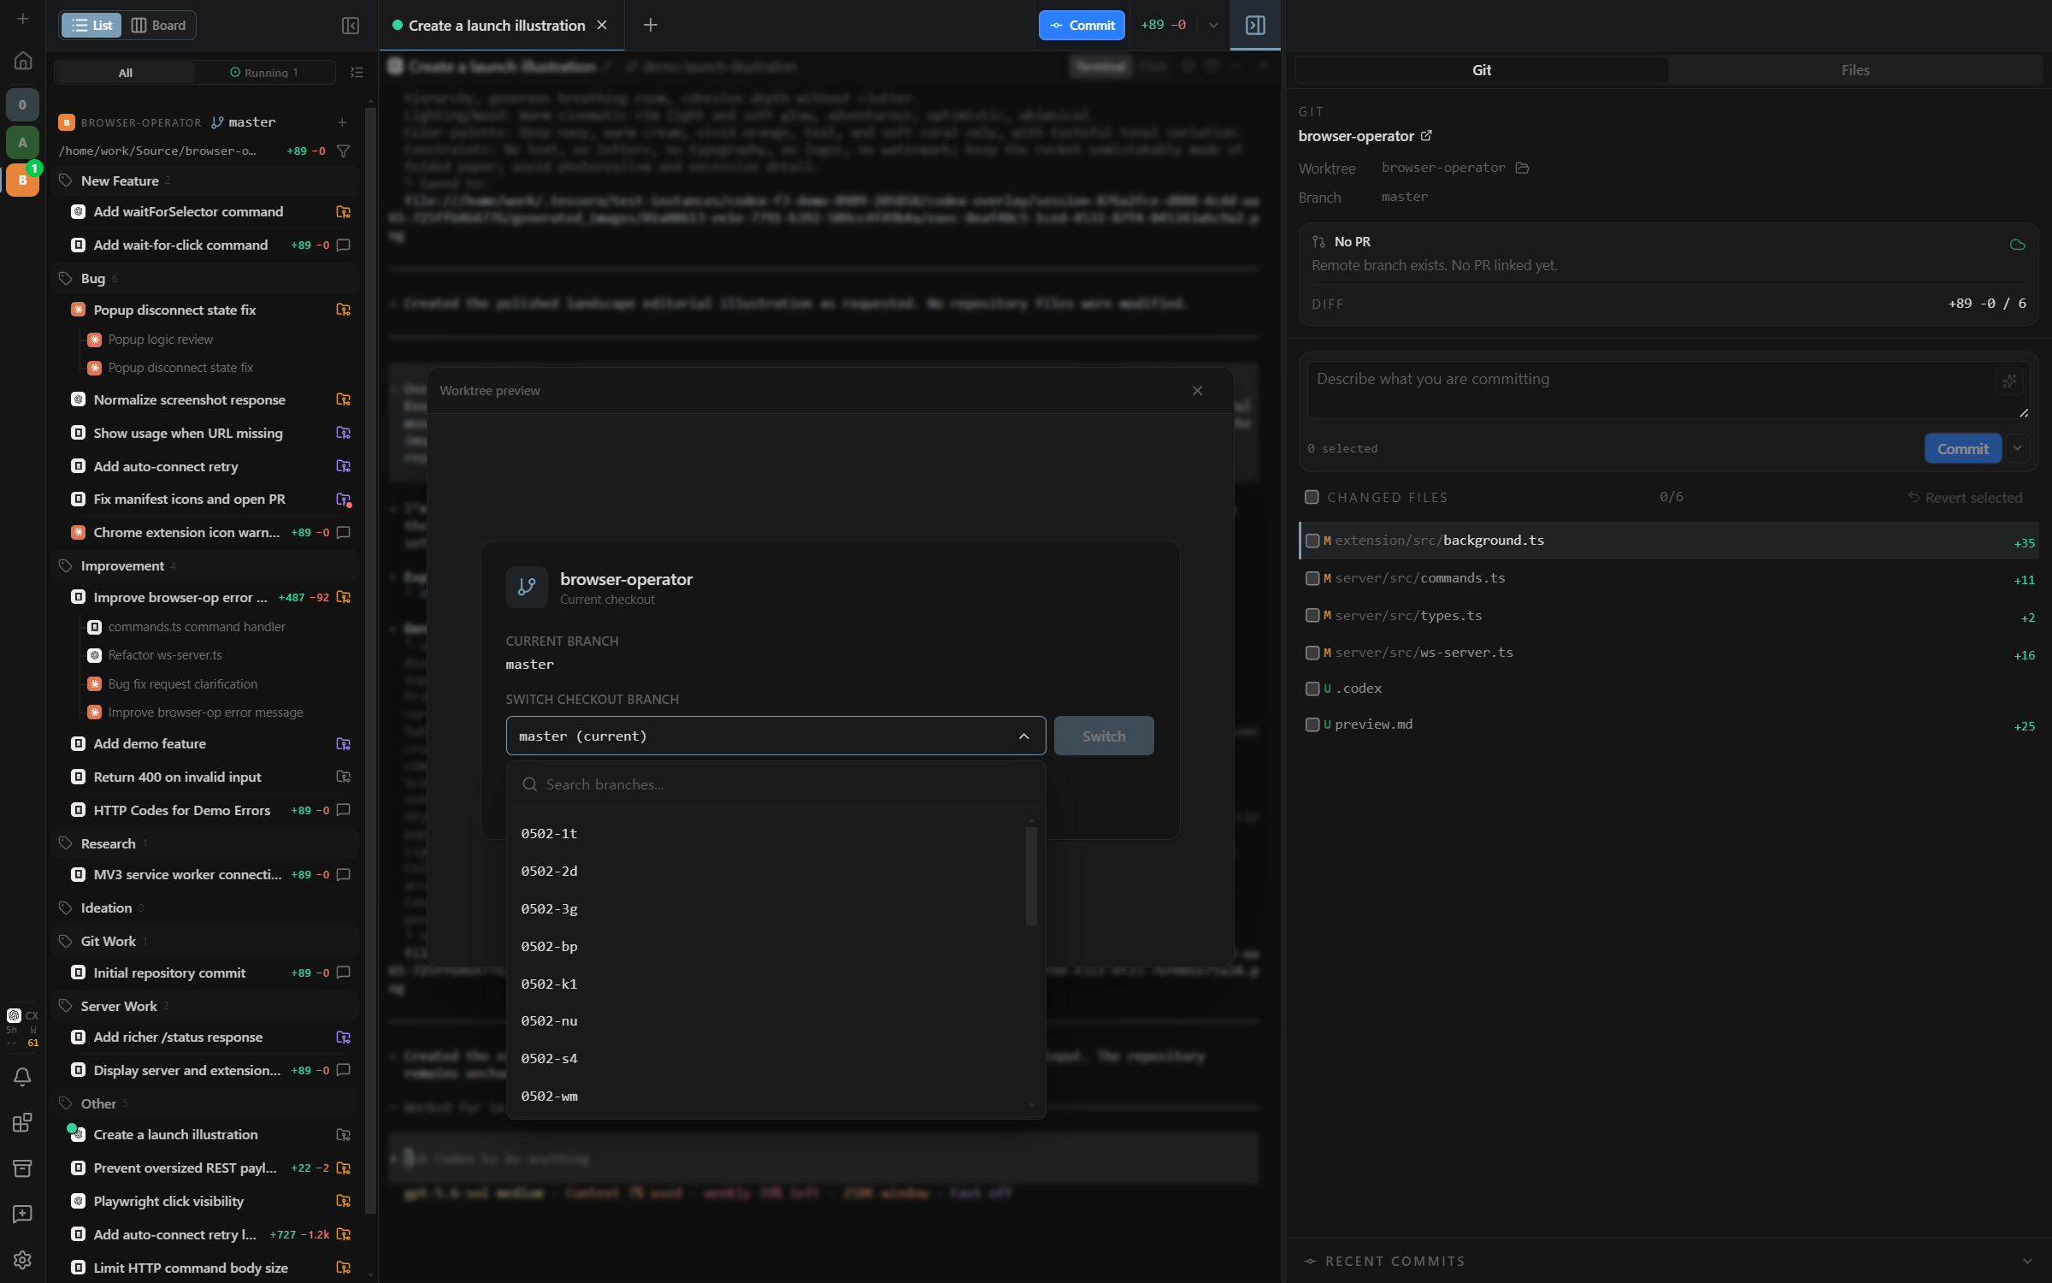Image resolution: width=2052 pixels, height=1283 pixels.
Task: Click the filter icon next to repository path
Action: click(x=343, y=151)
